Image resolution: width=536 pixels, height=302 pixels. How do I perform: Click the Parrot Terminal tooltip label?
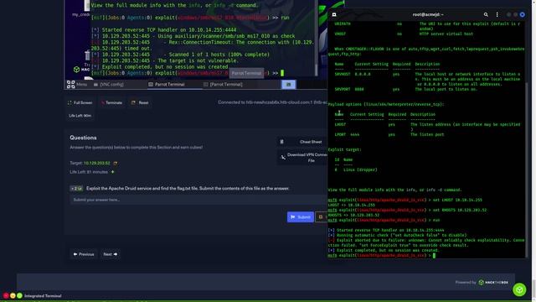246,73
